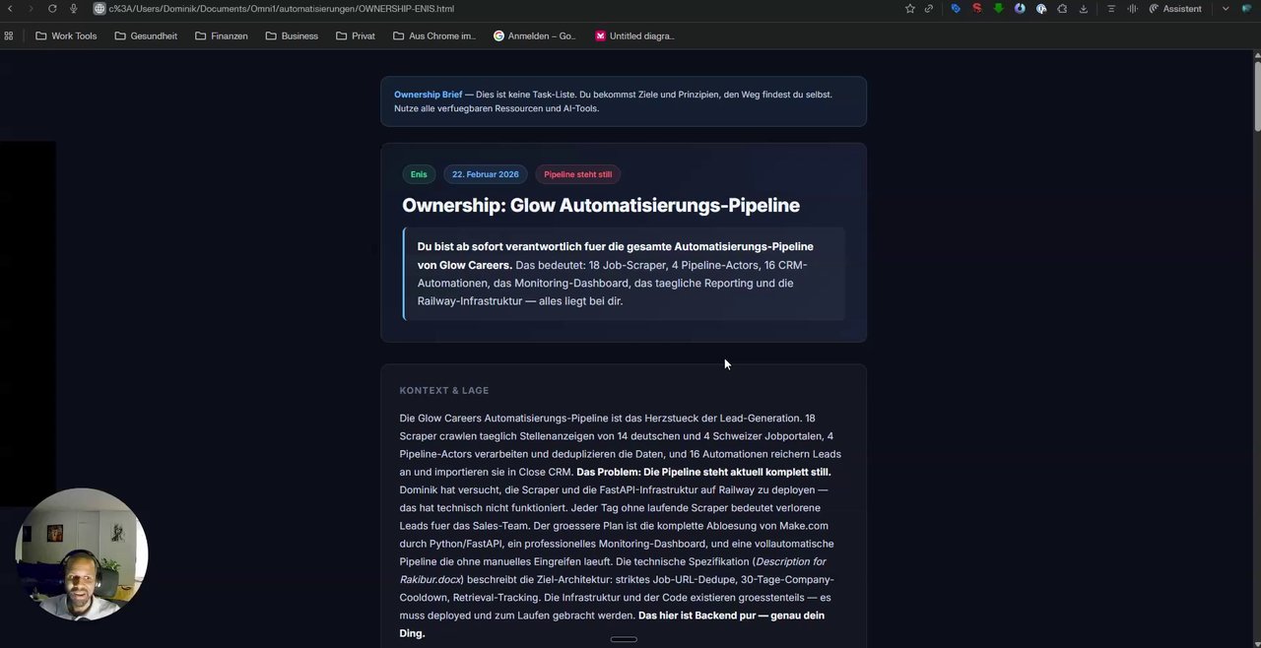The image size is (1261, 648).
Task: Reload the page with the refresh icon
Action: pyautogui.click(x=52, y=9)
